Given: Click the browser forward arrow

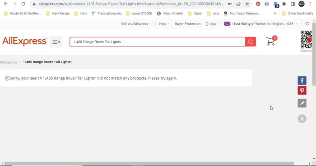Looking at the screenshot, I should point(15,4).
